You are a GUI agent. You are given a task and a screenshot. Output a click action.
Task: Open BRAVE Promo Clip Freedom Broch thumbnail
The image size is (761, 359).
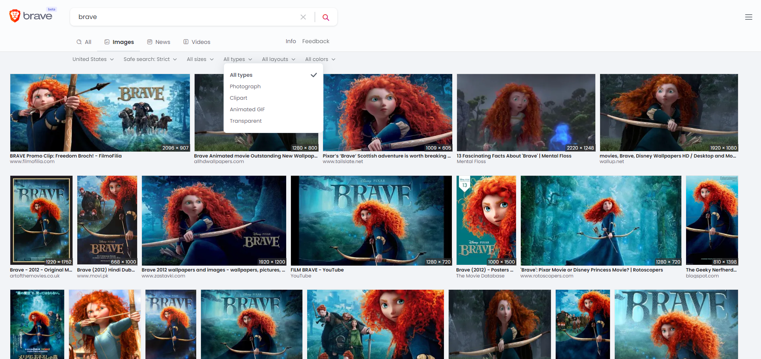pos(100,113)
